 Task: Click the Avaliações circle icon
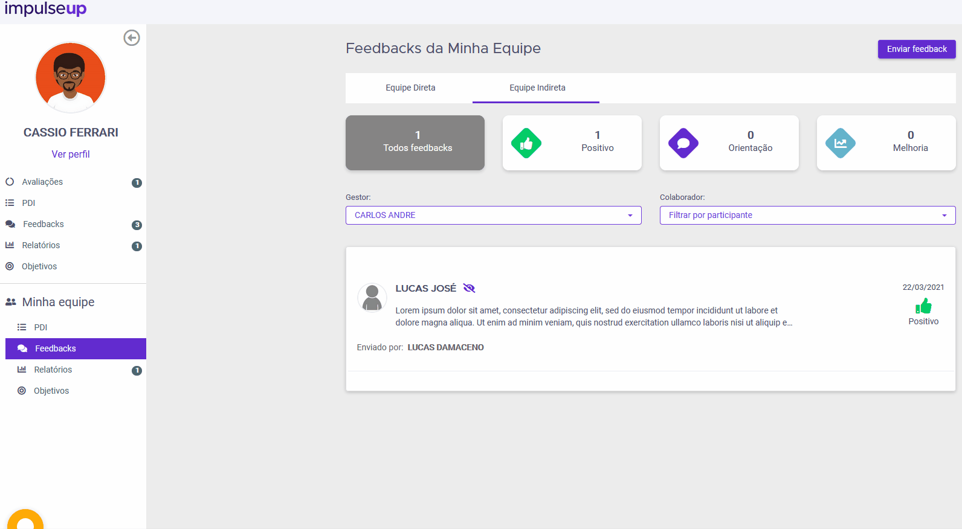(10, 182)
